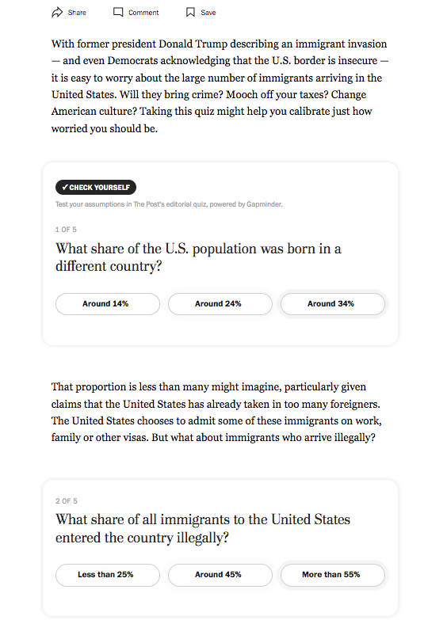This screenshot has width=447, height=620.
Task: Open comments via the Comment label
Action: tap(143, 13)
